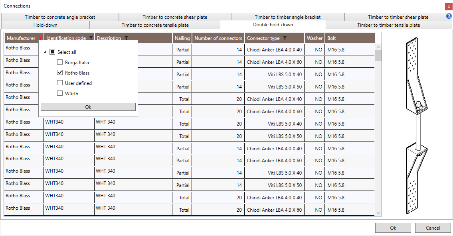Click the Nailing column header
The height and width of the screenshot is (236, 453).
(182, 38)
